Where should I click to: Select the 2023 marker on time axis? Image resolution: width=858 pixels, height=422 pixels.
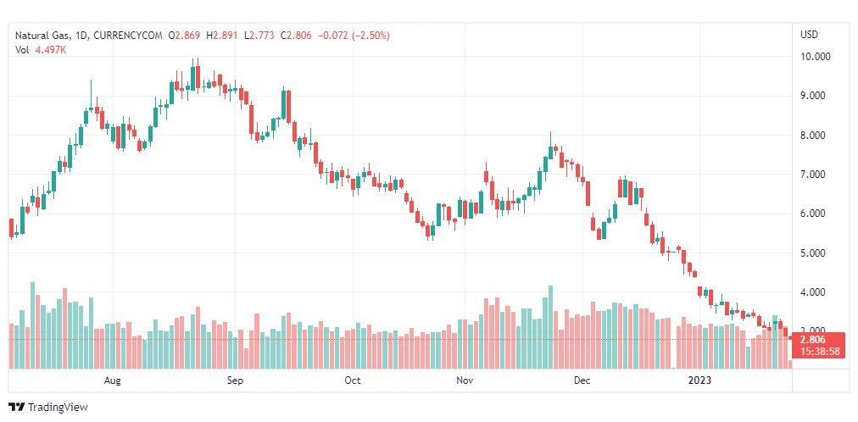coord(700,380)
